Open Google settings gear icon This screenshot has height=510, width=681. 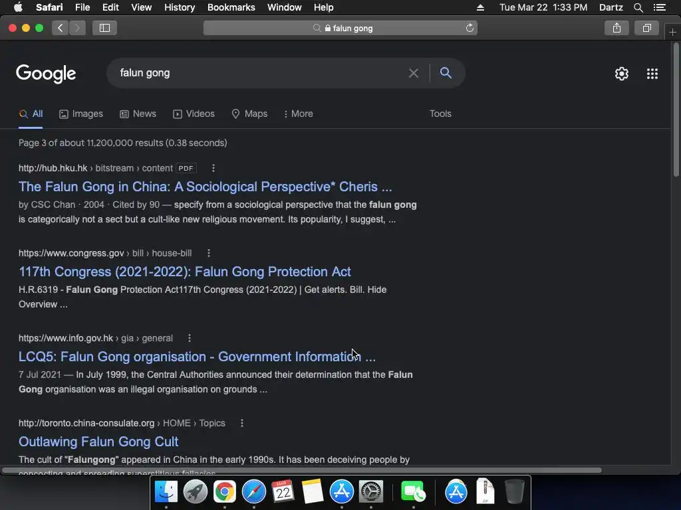[x=622, y=74]
